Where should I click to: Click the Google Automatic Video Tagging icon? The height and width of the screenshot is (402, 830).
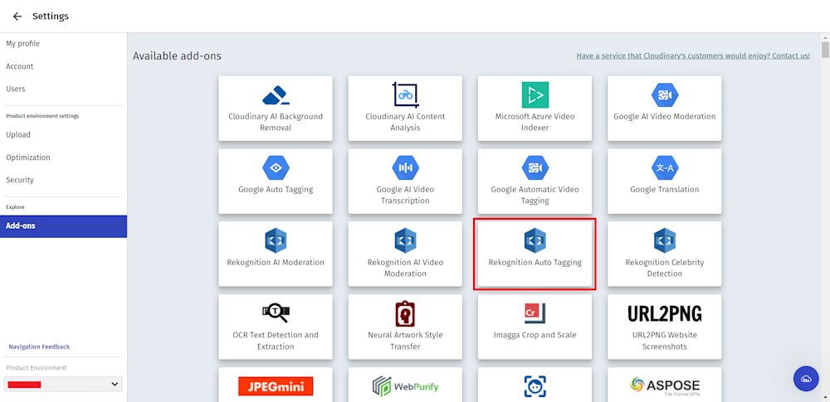[x=535, y=168]
